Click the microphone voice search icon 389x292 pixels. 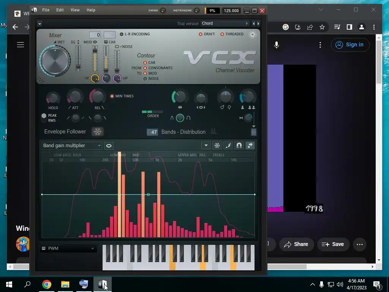[277, 45]
